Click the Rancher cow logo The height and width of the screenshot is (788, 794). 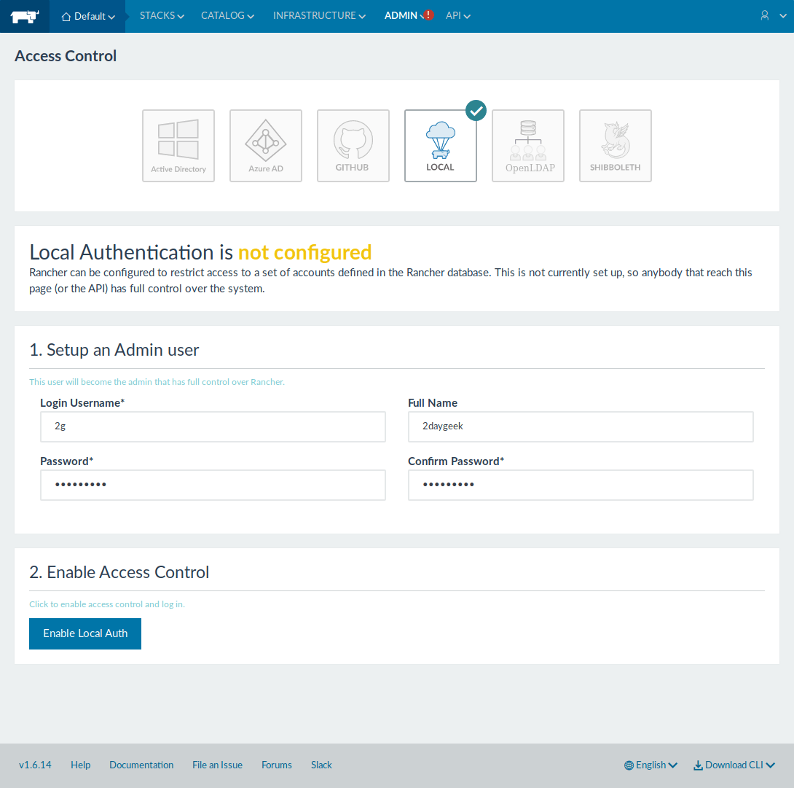(25, 15)
